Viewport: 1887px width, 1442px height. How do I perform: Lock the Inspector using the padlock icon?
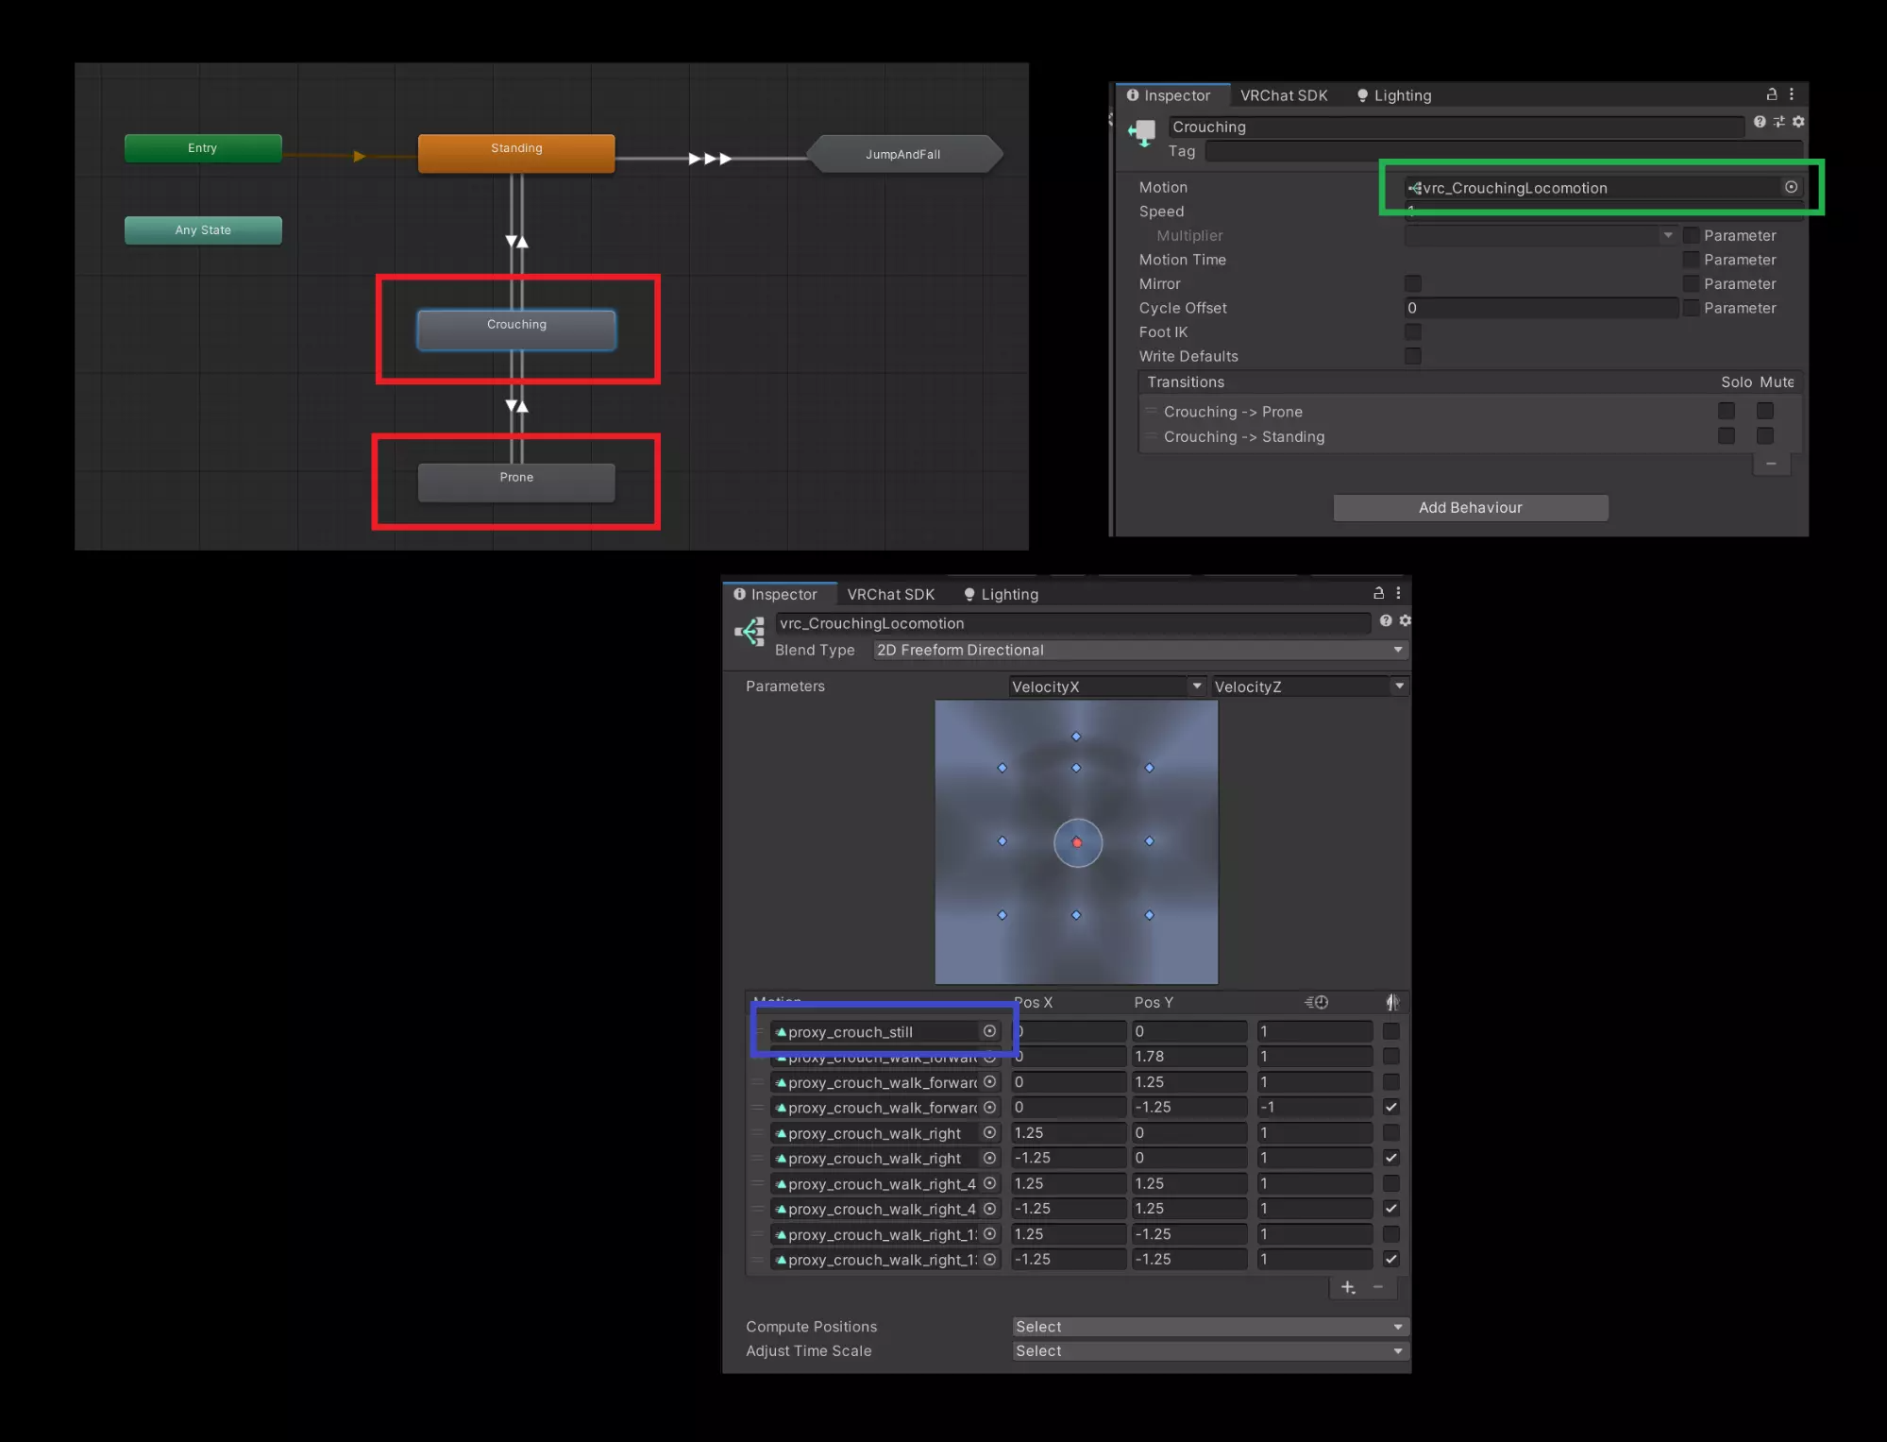(1770, 94)
